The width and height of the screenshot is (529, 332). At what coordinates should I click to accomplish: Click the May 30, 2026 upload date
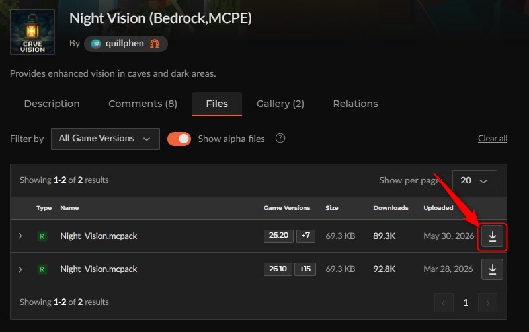pyautogui.click(x=449, y=236)
